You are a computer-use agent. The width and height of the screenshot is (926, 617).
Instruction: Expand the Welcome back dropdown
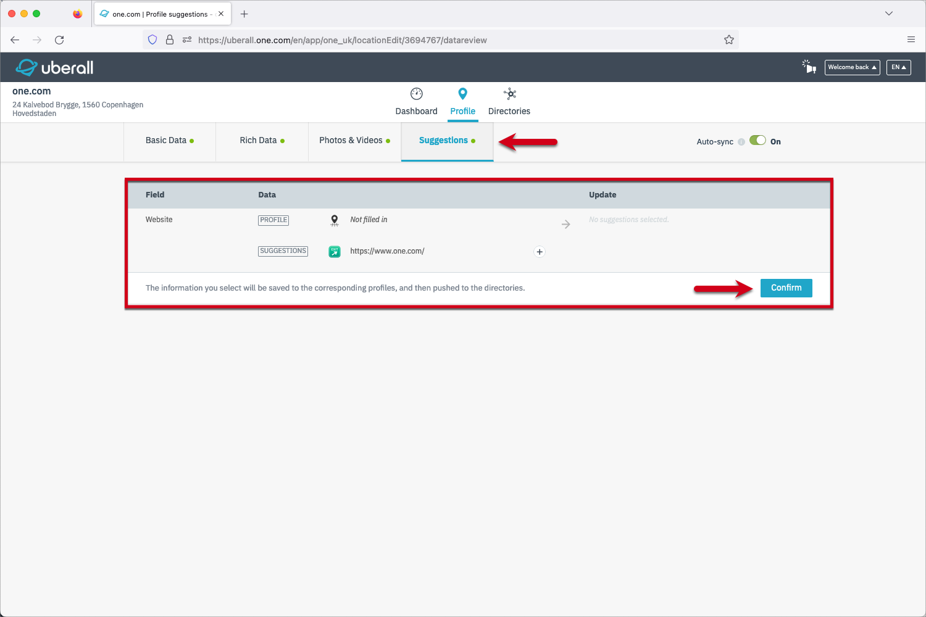tap(852, 67)
